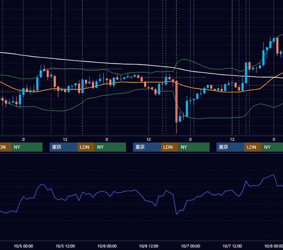Click the 東京 session block near 10/7 12:00

pos(230,147)
